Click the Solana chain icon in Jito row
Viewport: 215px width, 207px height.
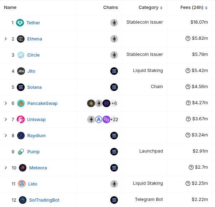pyautogui.click(x=114, y=71)
